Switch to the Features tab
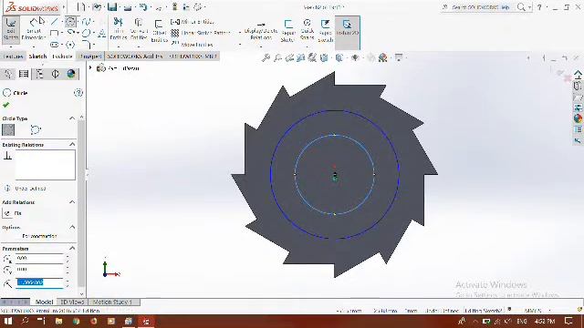This screenshot has height=328, width=584. coord(14,56)
